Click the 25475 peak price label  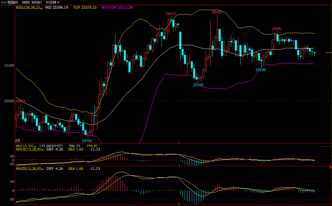(x=170, y=14)
